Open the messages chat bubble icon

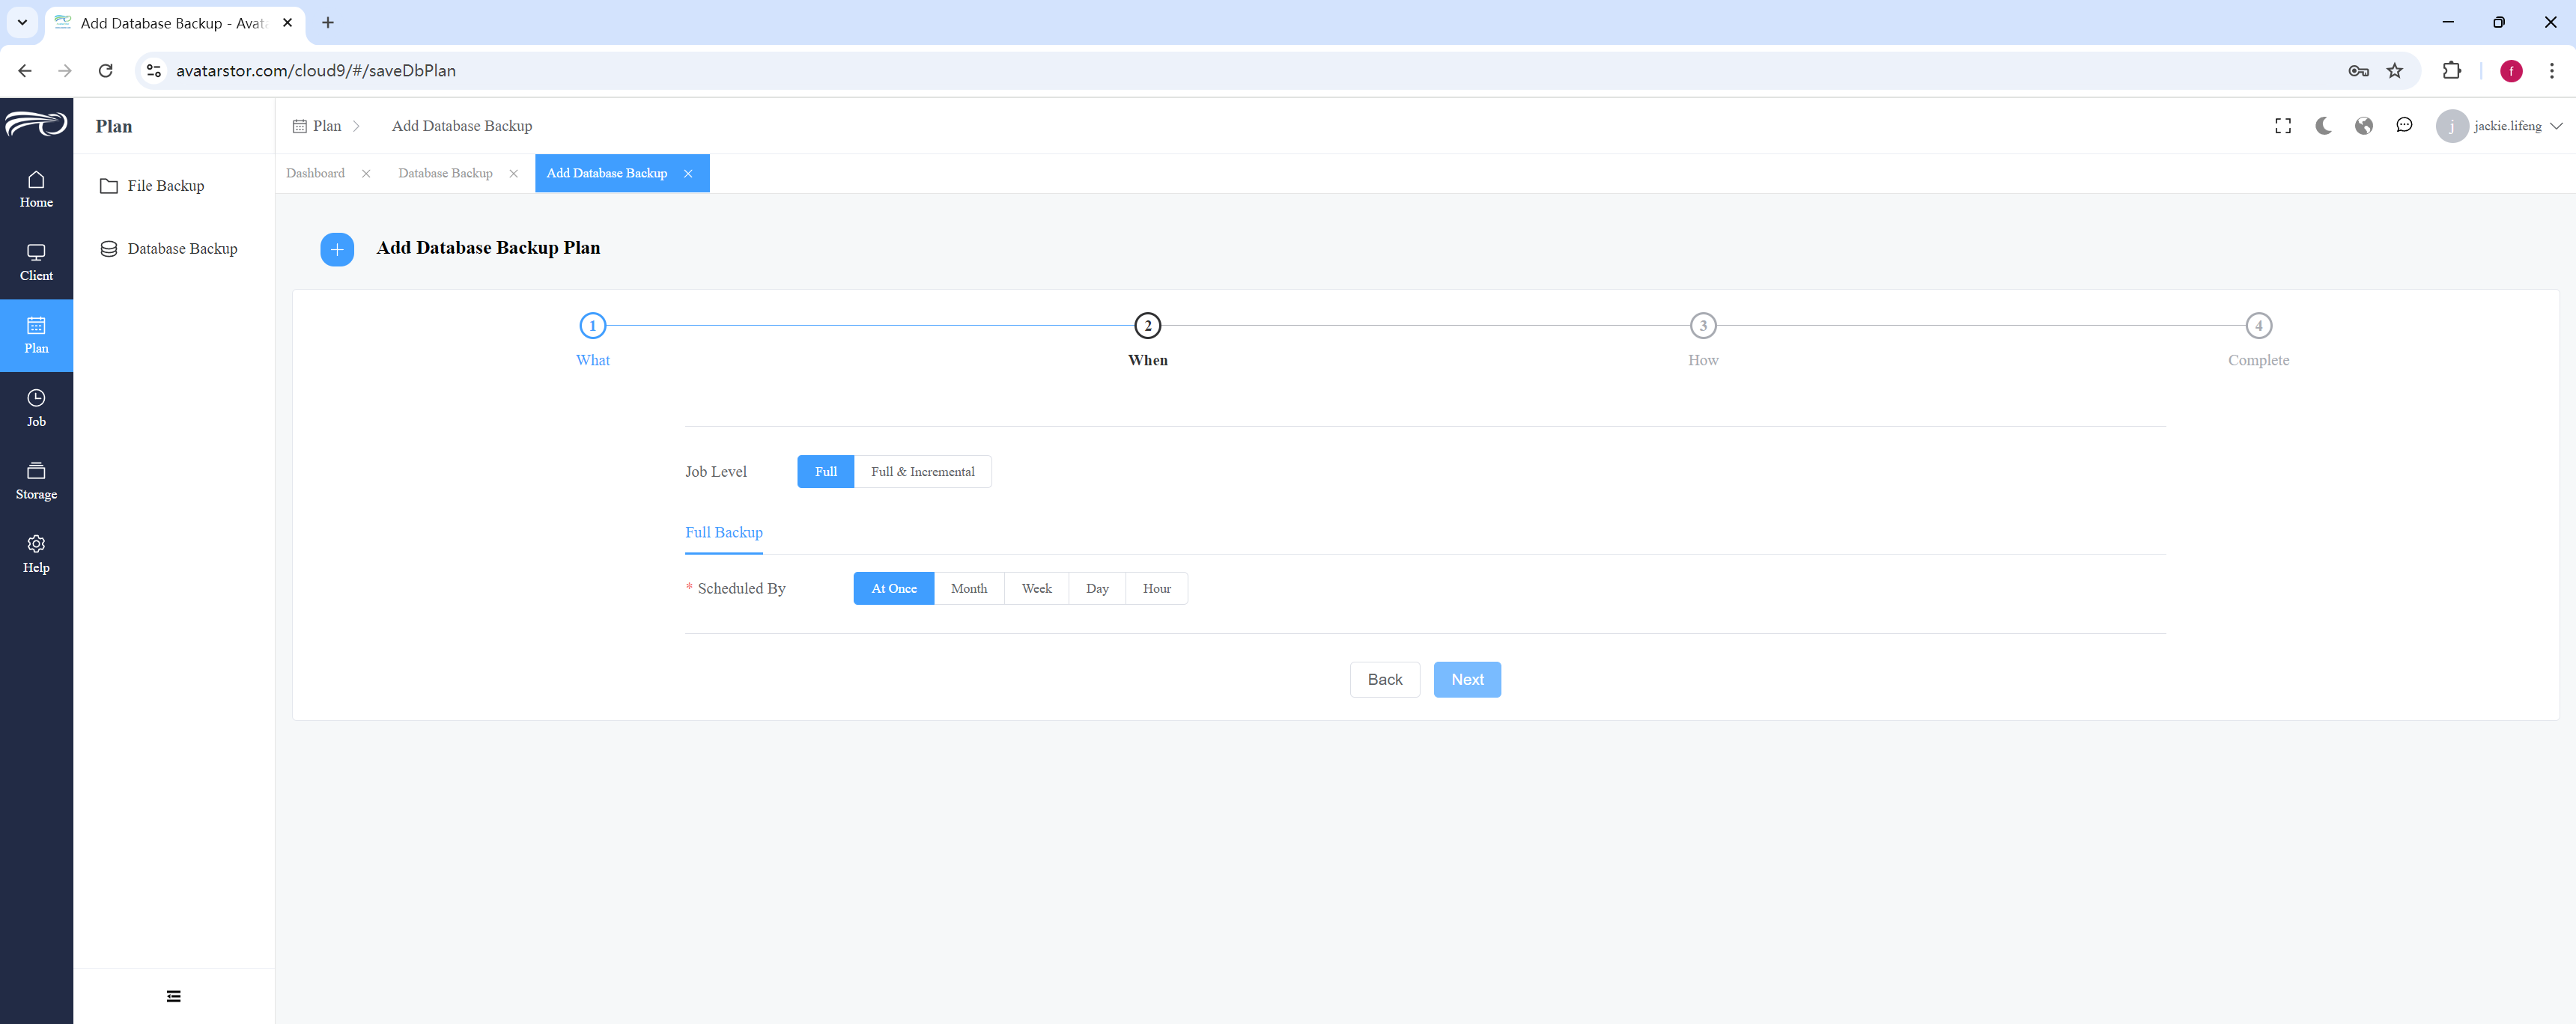pos(2404,126)
